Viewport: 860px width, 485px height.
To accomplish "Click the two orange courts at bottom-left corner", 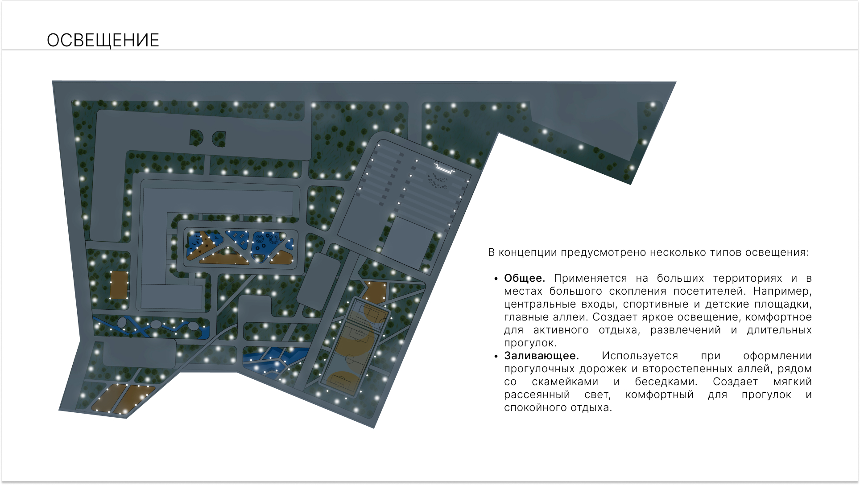I will [x=123, y=398].
